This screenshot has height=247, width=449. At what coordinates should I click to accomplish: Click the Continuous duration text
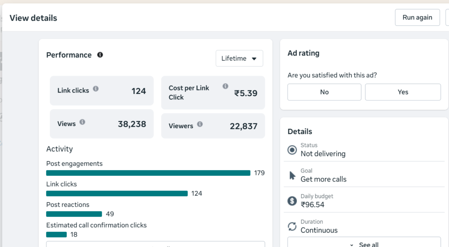coord(319,230)
